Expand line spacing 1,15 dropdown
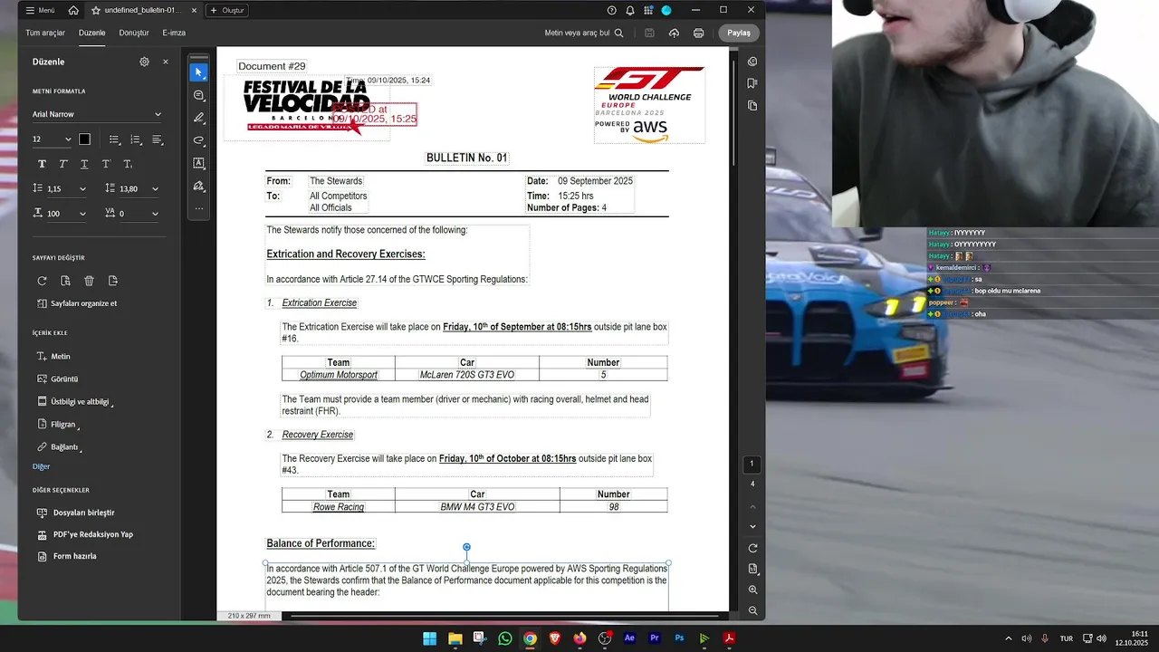The height and width of the screenshot is (652, 1159). click(x=82, y=189)
